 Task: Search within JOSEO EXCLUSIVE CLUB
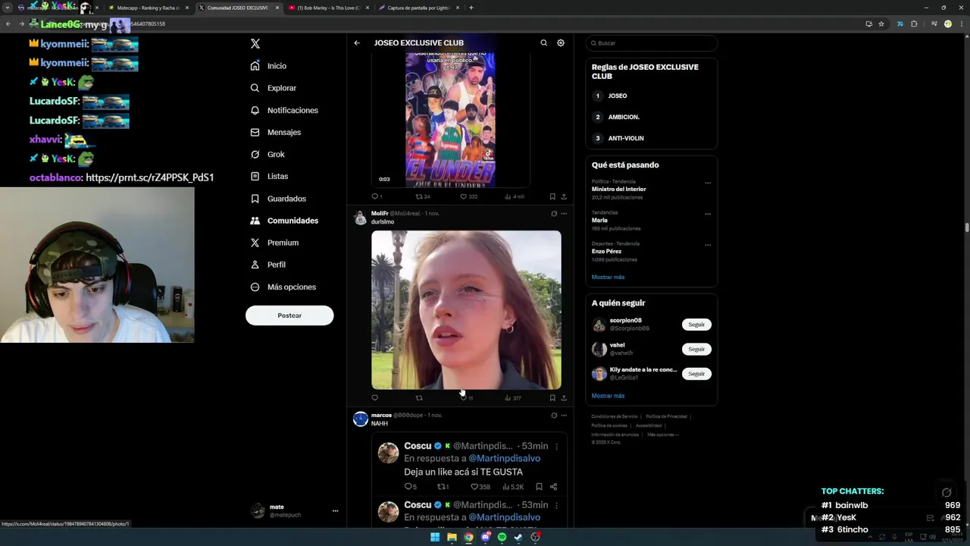pyautogui.click(x=543, y=43)
